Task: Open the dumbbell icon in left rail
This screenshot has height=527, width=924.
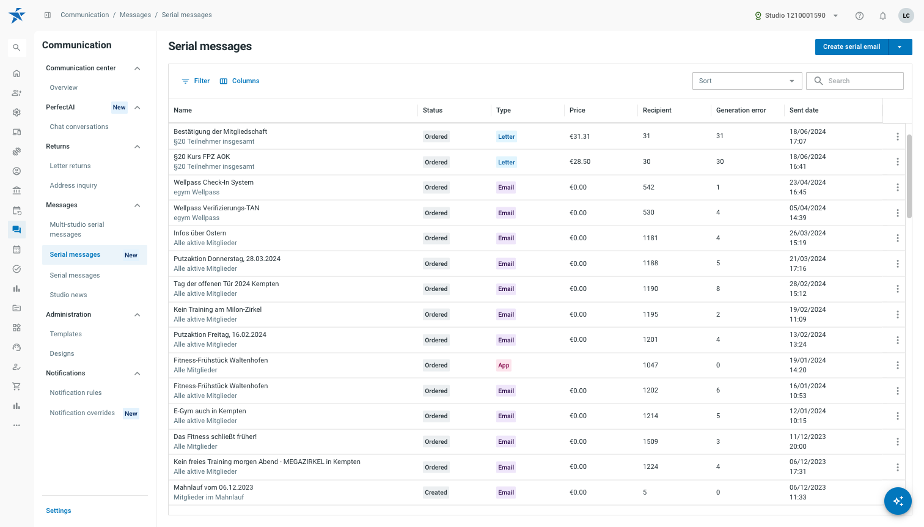Action: pyautogui.click(x=16, y=152)
